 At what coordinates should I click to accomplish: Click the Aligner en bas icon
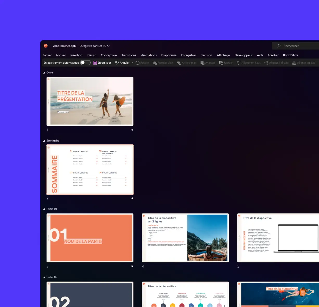(294, 63)
